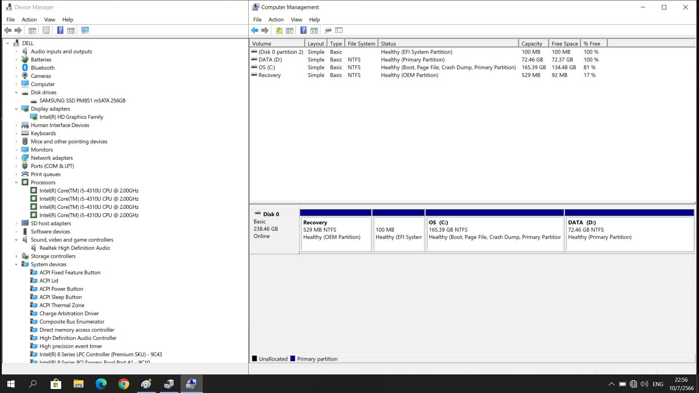Open Device Manager File menu
This screenshot has width=699, height=393.
[11, 20]
